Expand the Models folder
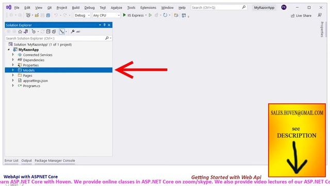 pyautogui.click(x=13, y=70)
